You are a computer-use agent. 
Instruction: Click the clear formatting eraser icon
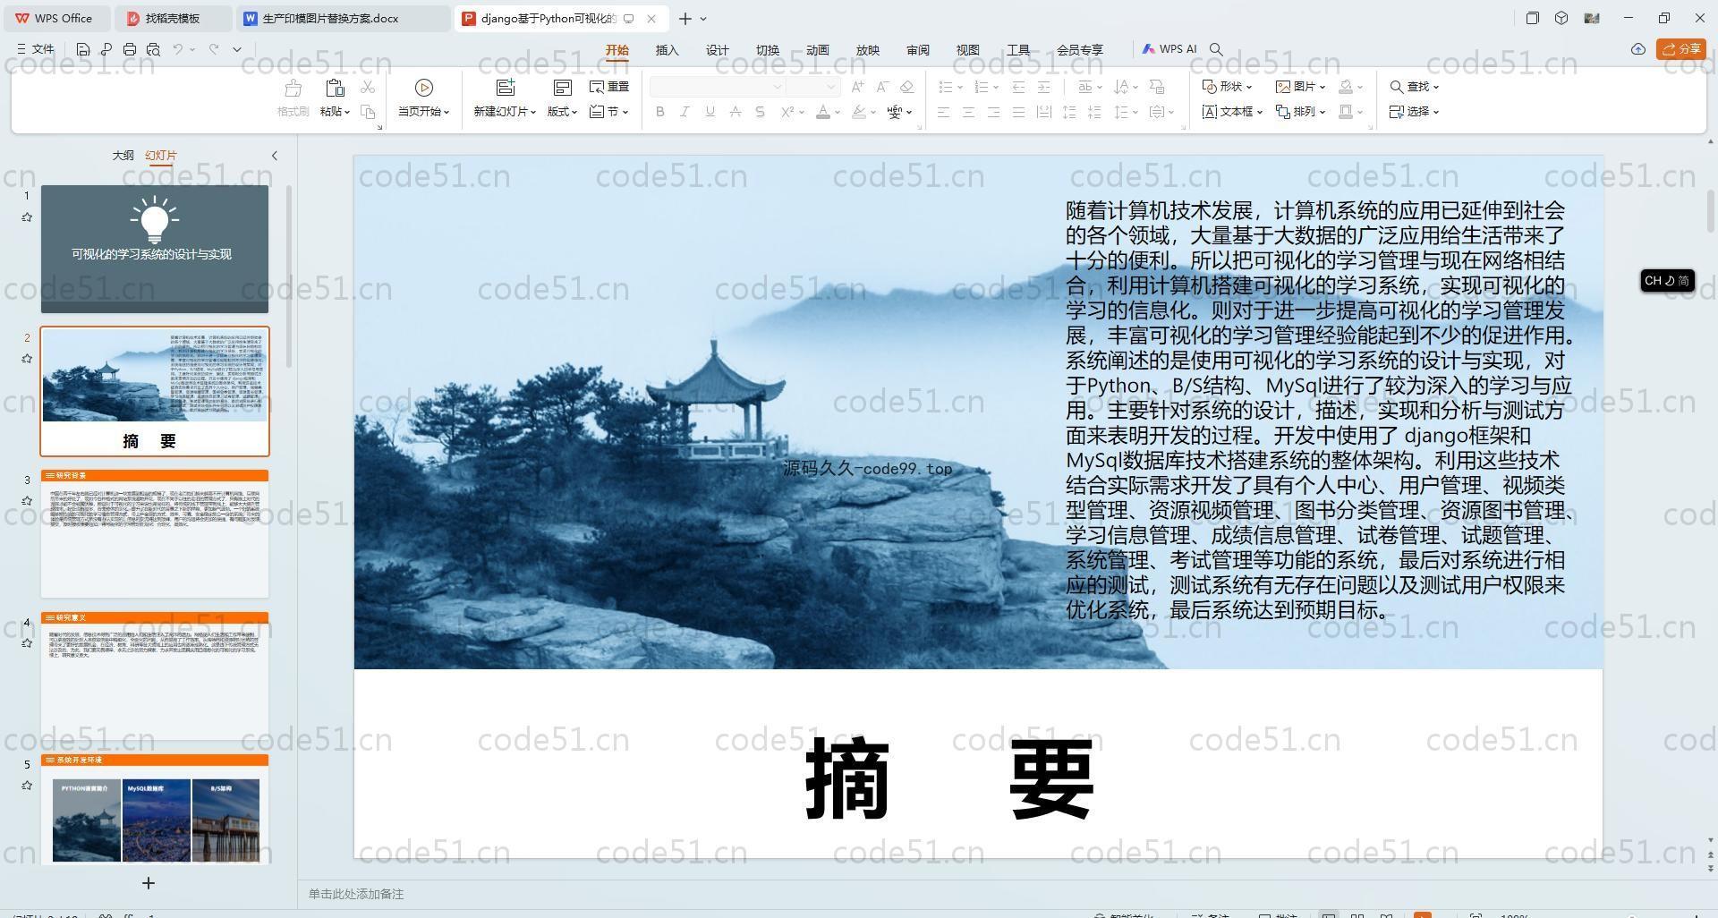point(906,87)
